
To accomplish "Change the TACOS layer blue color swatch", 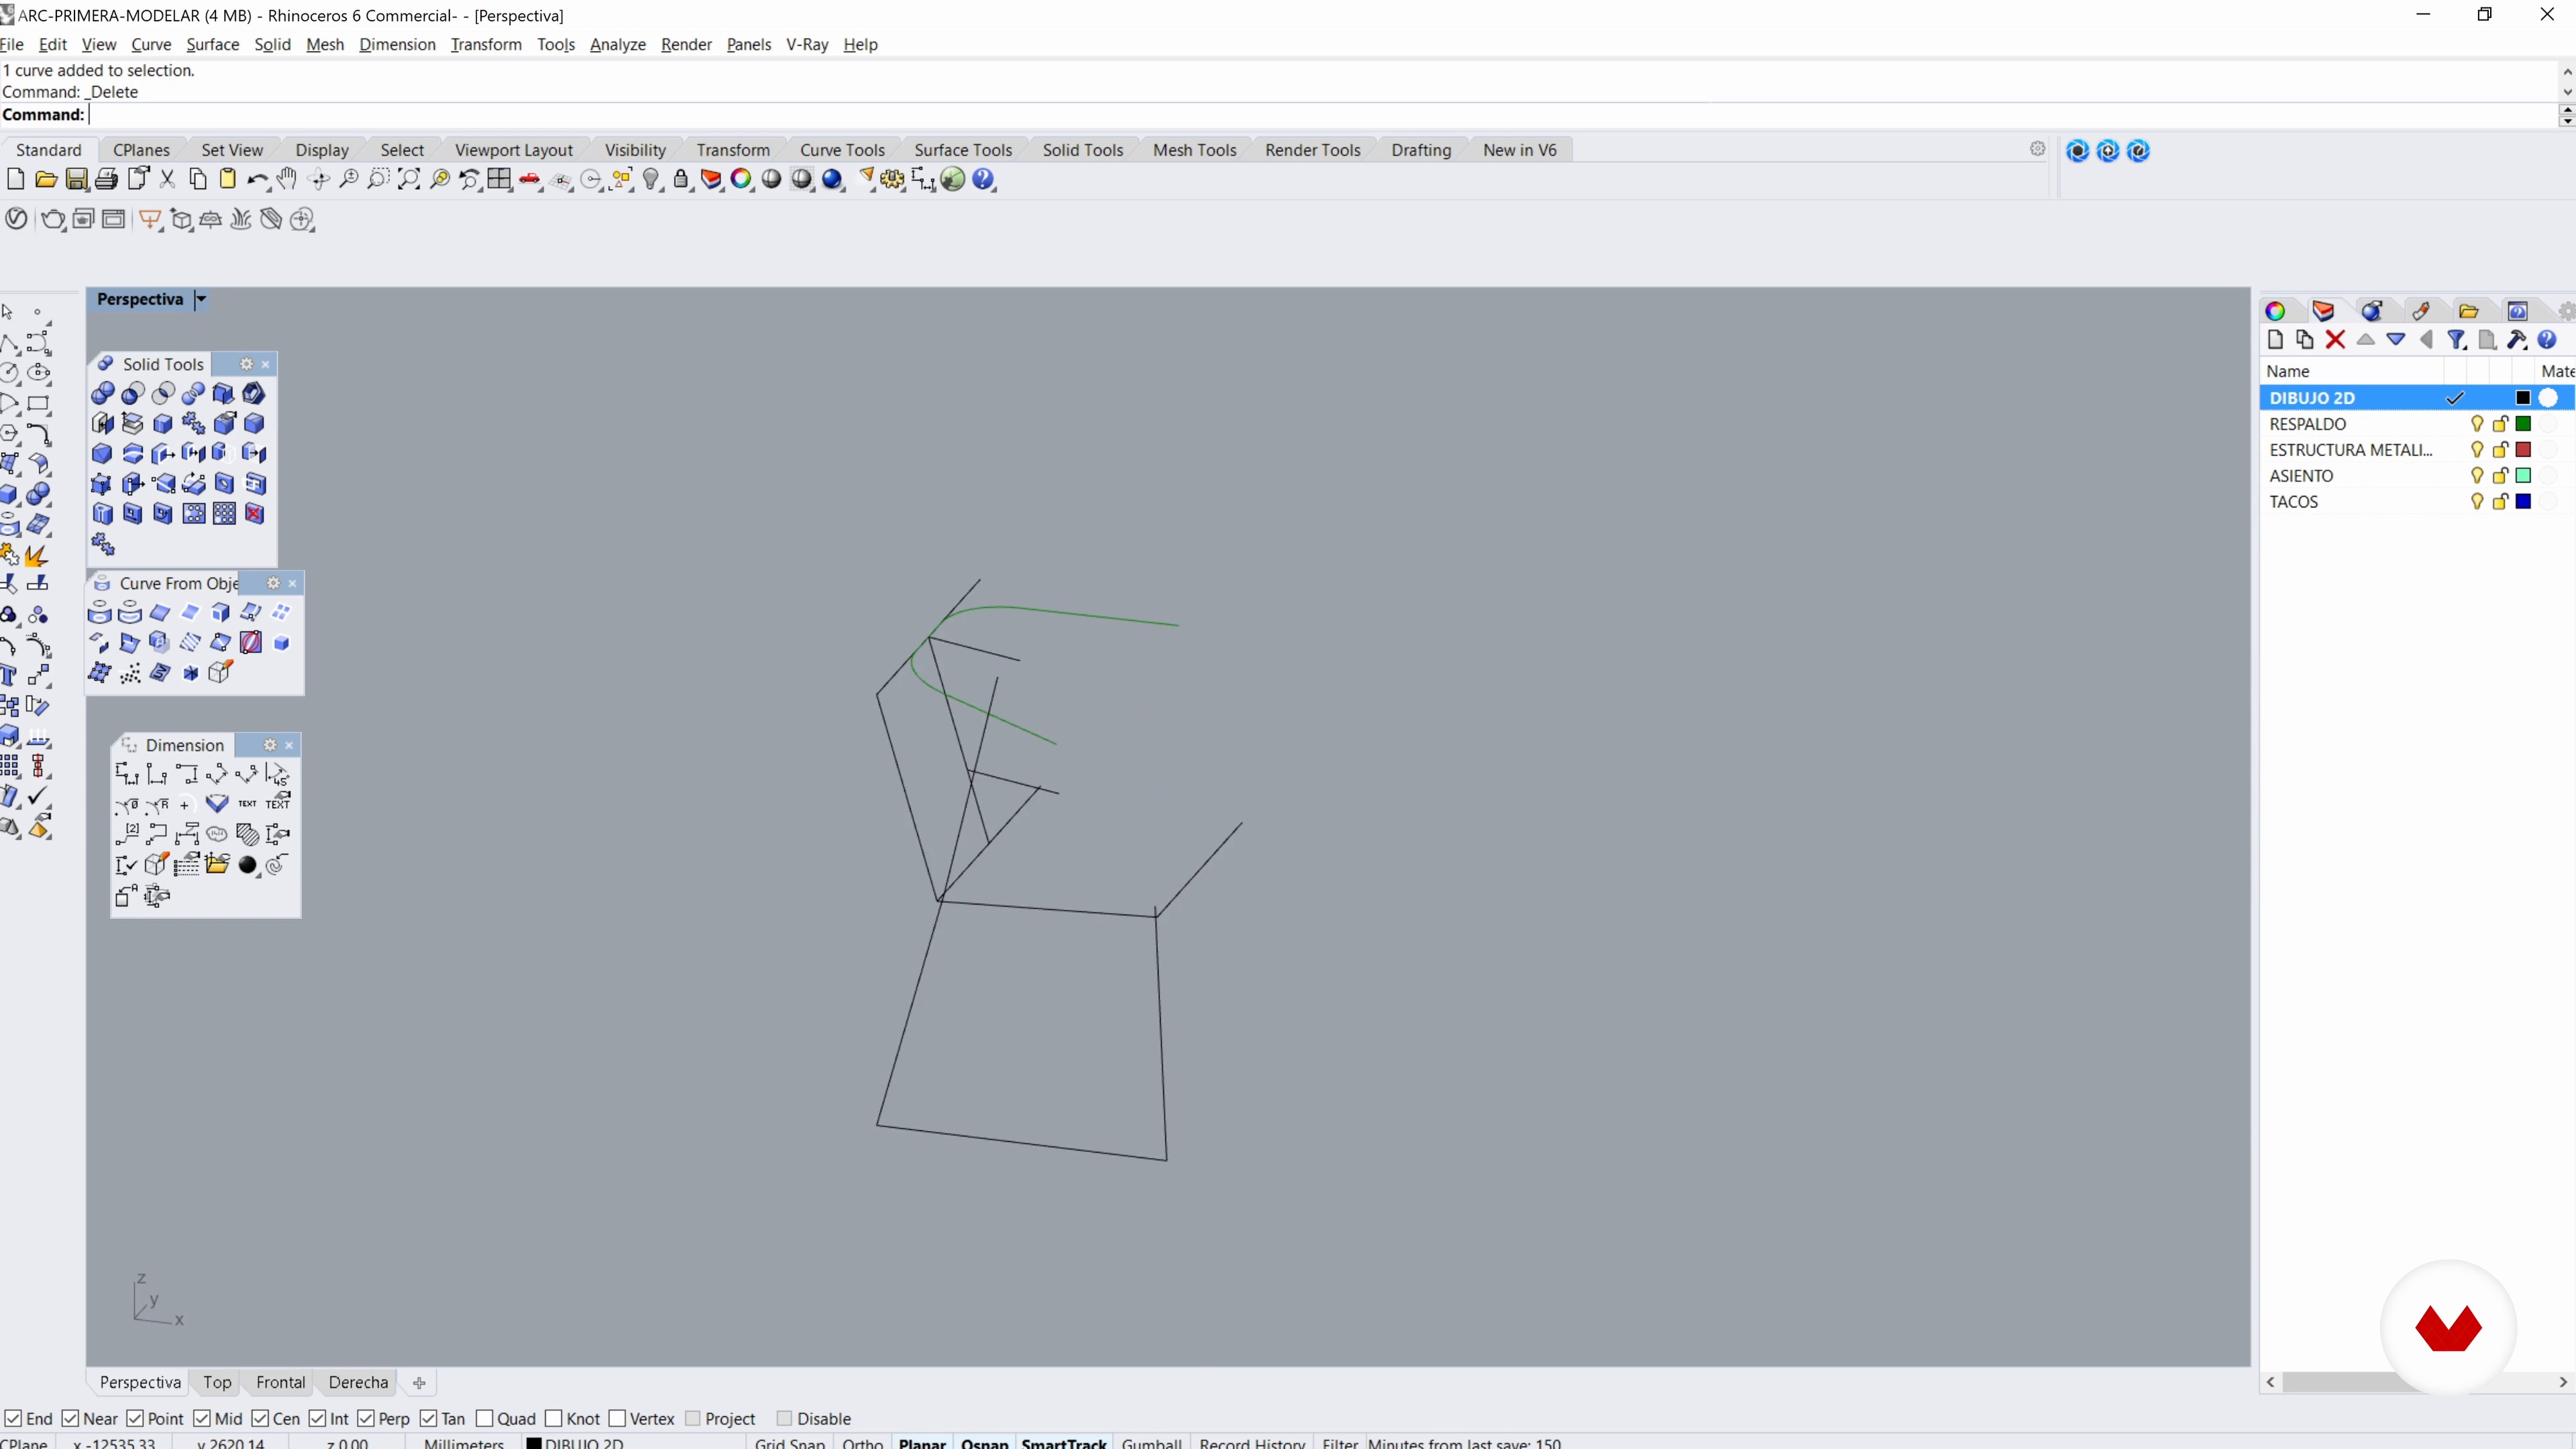I will click(2523, 502).
